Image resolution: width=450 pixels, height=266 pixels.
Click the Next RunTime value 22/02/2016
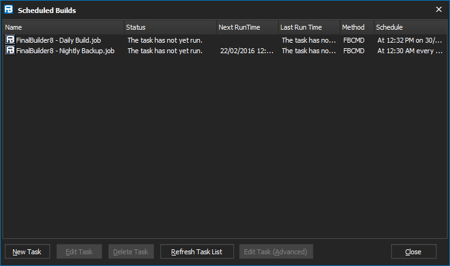click(x=247, y=51)
